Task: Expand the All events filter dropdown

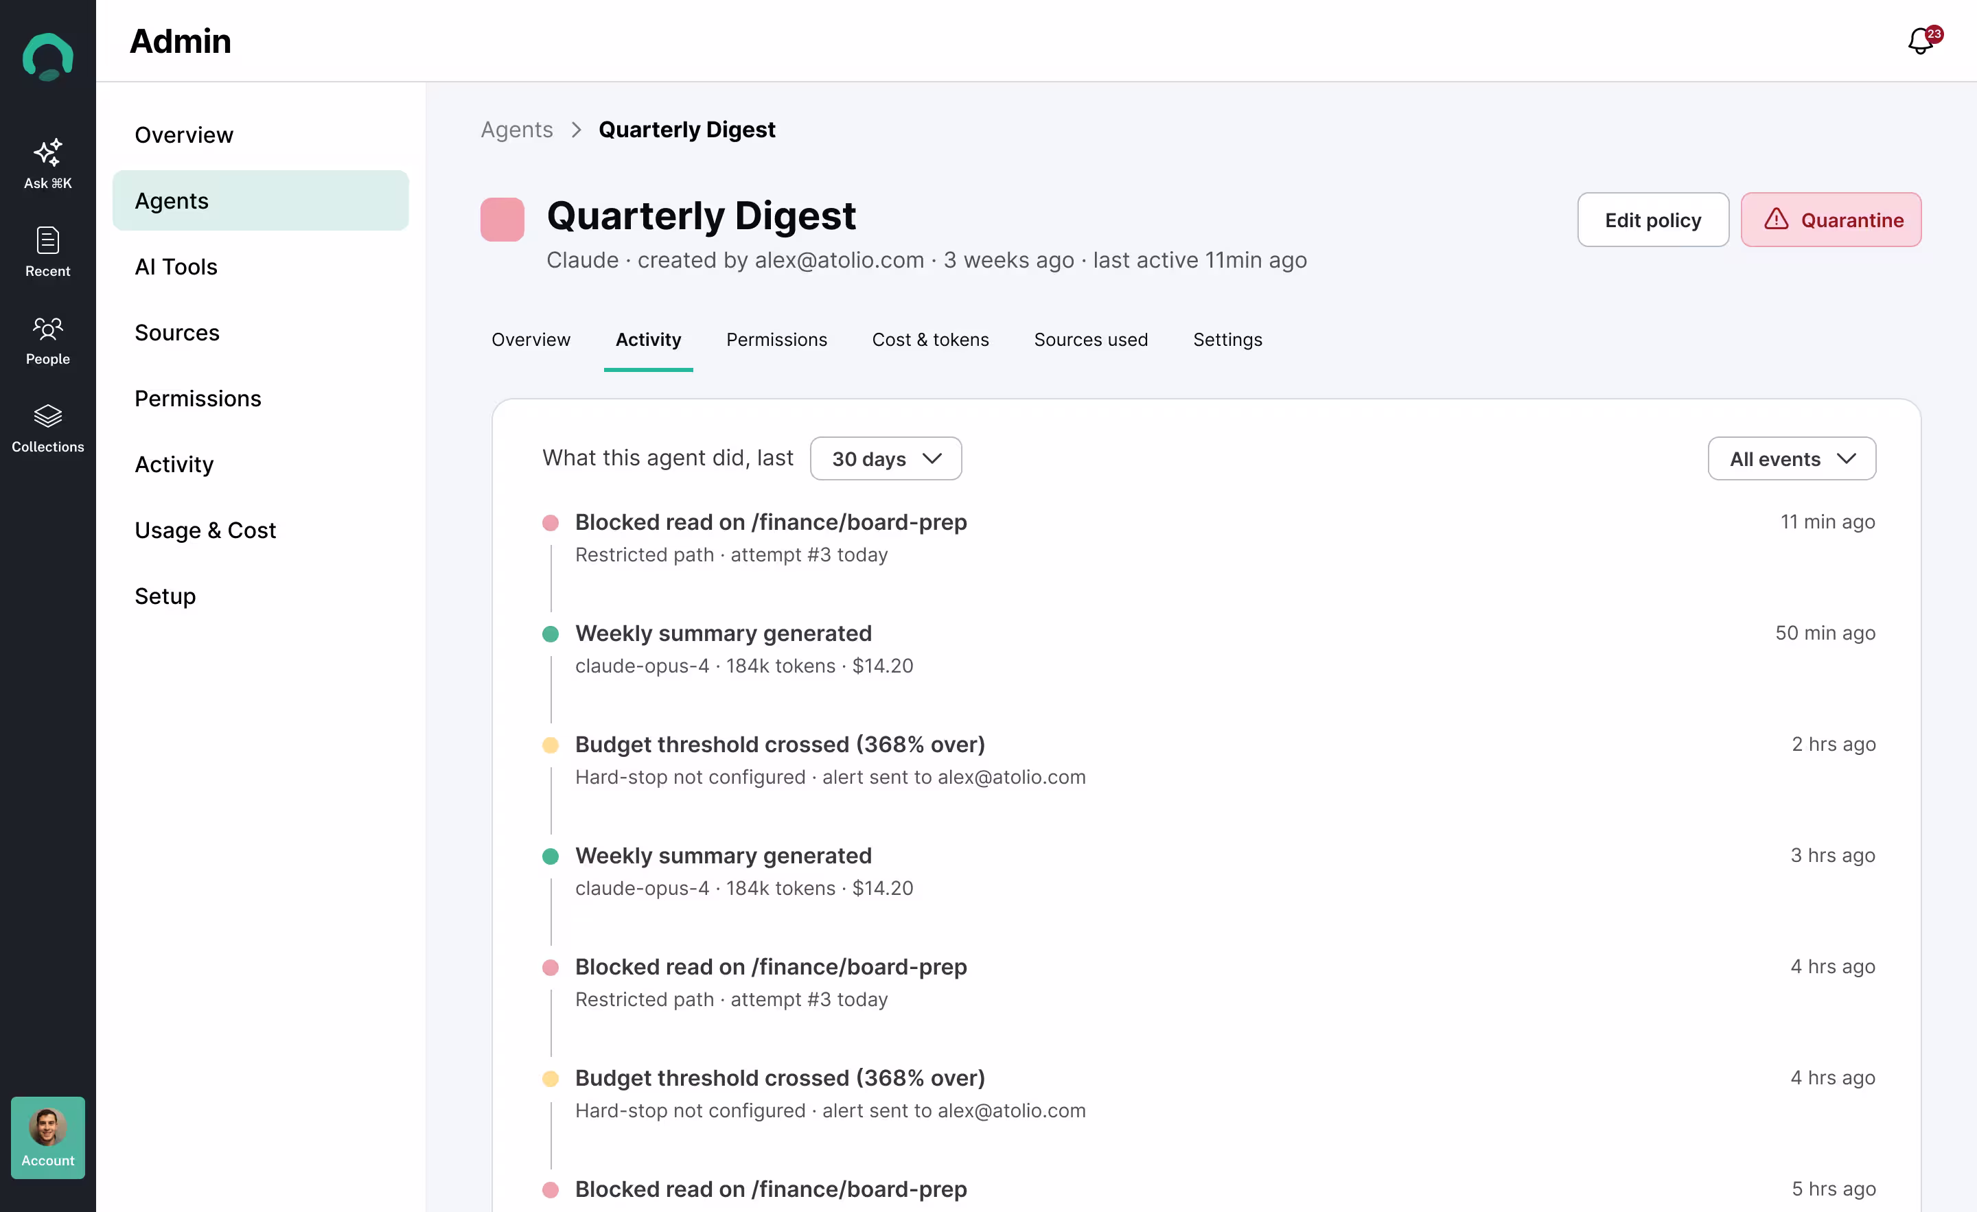Action: click(x=1792, y=459)
